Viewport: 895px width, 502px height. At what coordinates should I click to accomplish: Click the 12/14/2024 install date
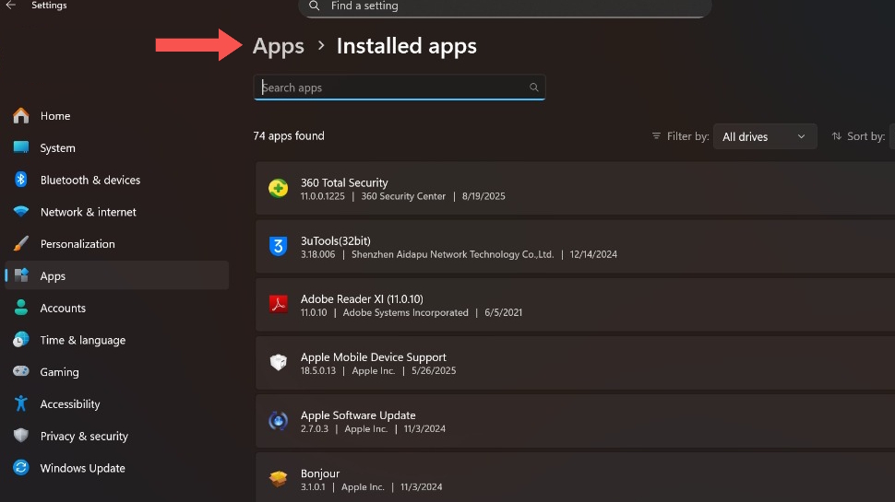[x=593, y=254]
